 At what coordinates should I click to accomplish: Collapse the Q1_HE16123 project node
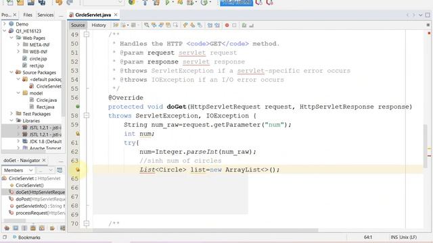(5, 31)
